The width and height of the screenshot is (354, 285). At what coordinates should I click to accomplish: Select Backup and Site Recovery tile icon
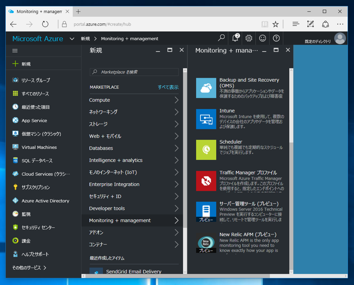[206, 88]
